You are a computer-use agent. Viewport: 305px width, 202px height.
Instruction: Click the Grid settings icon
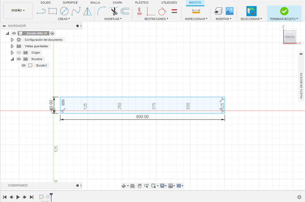[171, 186]
